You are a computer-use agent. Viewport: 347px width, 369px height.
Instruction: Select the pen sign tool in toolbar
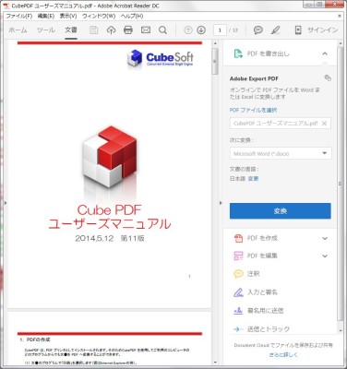[x=276, y=30]
